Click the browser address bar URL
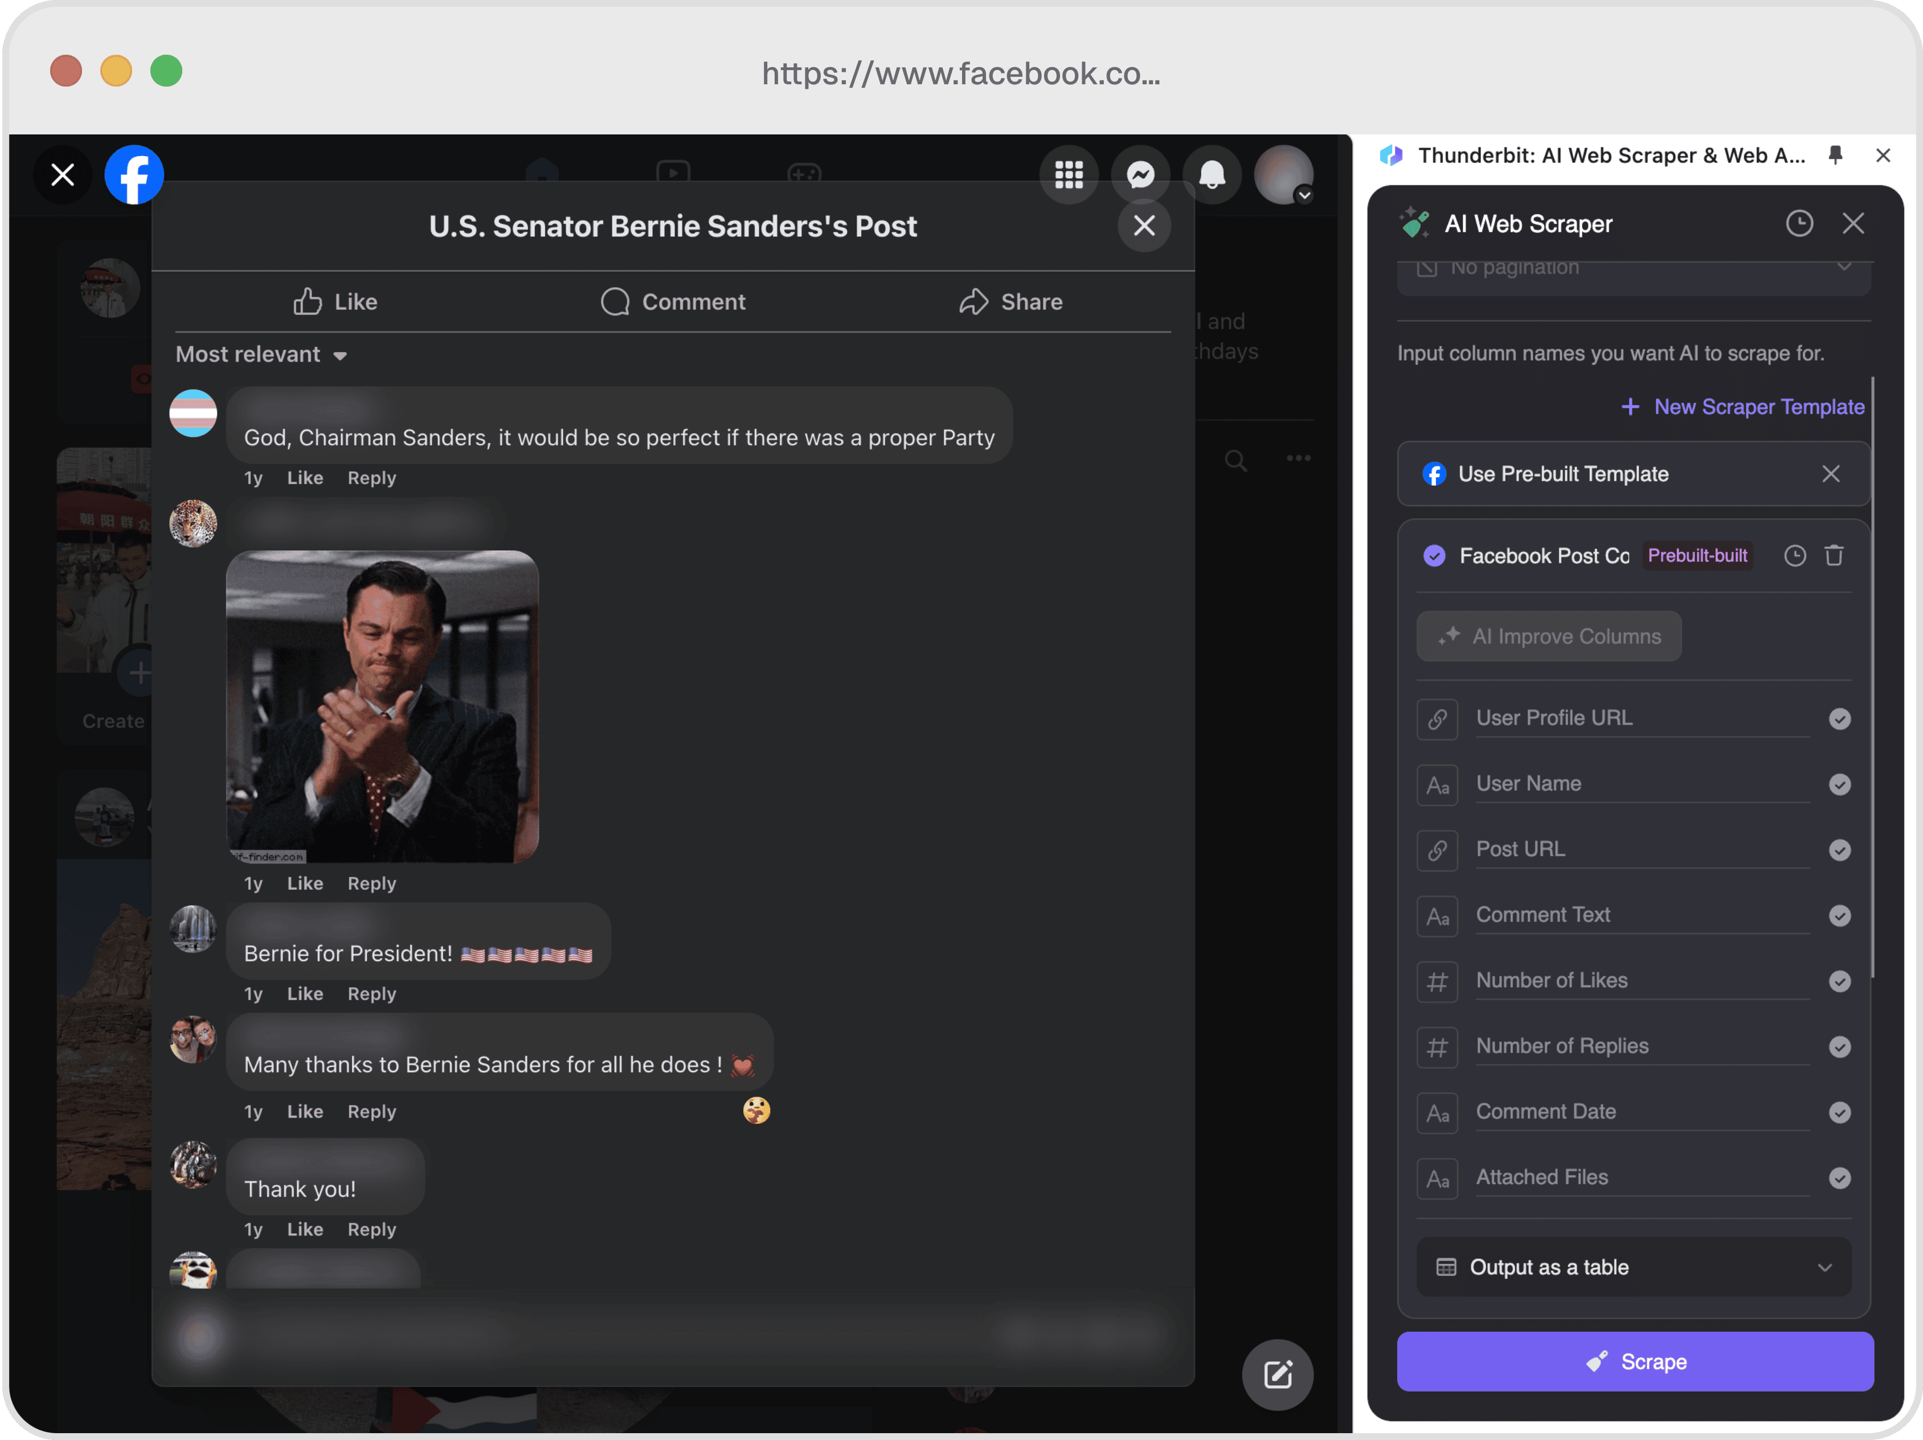This screenshot has width=1923, height=1440. coord(960,73)
